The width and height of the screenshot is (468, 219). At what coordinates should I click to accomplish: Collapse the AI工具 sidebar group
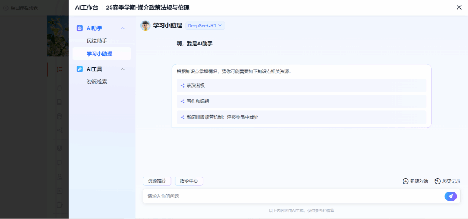pos(123,69)
